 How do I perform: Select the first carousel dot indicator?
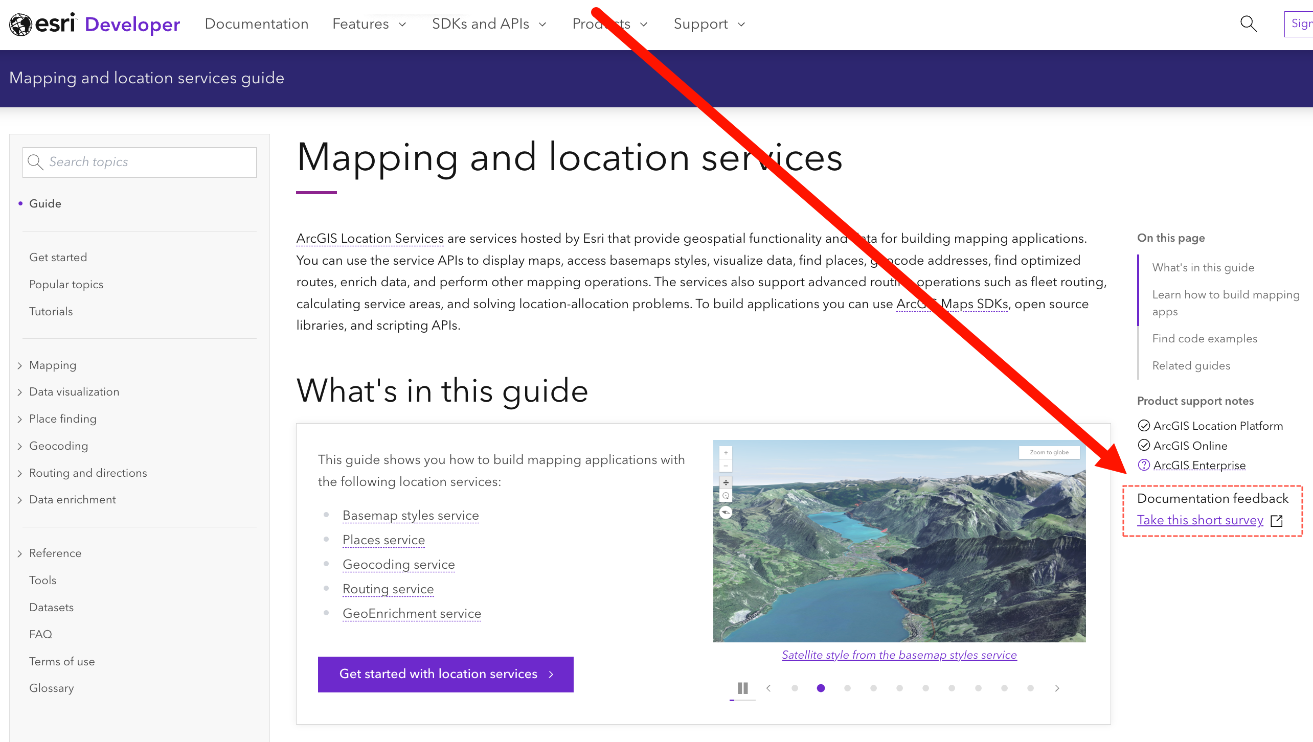pyautogui.click(x=795, y=688)
